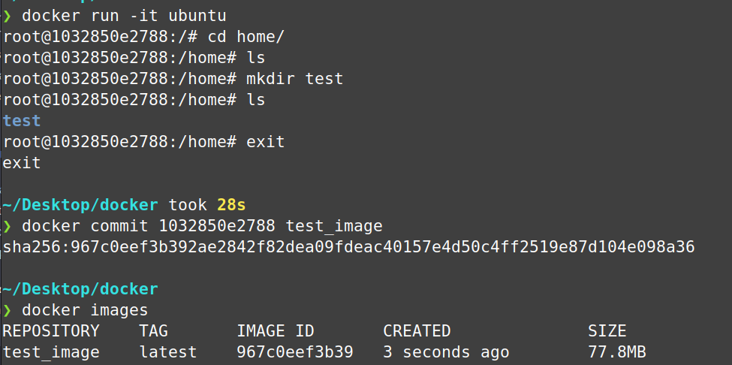Click the 'cd home/' command text

(x=261, y=36)
